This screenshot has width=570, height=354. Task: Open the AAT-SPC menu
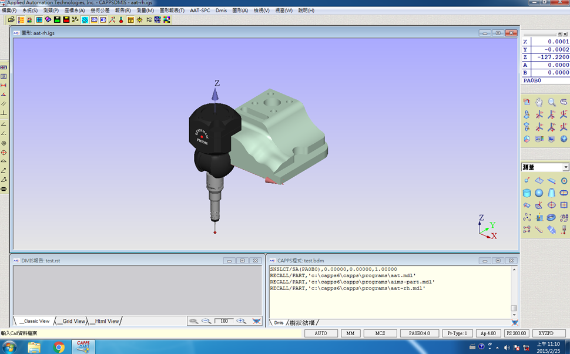click(x=200, y=11)
